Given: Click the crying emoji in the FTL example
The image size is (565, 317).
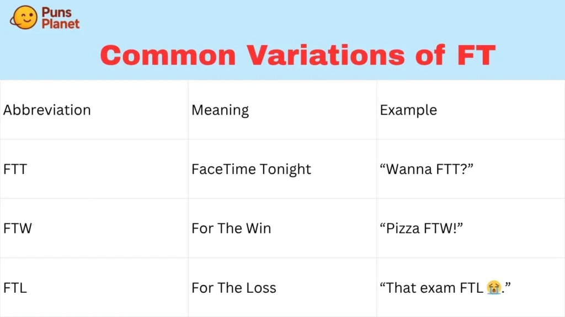Looking at the screenshot, I should tap(493, 288).
